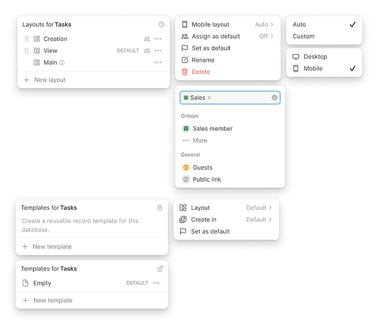Open the three-dot menu for Creation layout
Screen dimensions: 380x322
tap(158, 39)
